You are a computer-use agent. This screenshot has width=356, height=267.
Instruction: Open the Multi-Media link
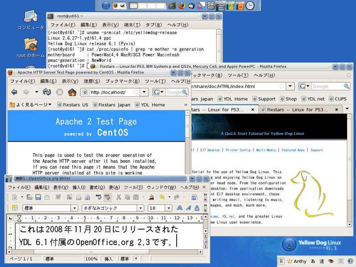(266, 150)
